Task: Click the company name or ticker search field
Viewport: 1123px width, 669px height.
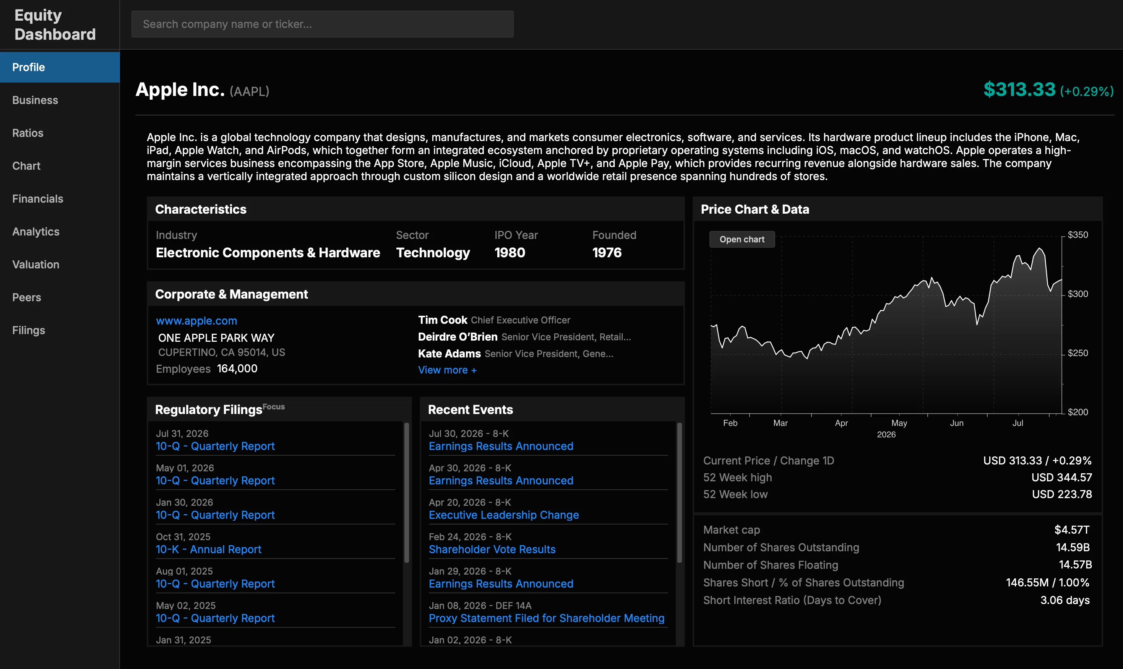Action: coord(322,24)
